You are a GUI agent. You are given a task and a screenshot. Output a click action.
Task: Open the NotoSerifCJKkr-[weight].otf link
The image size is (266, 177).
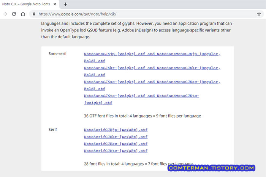(x=116, y=137)
